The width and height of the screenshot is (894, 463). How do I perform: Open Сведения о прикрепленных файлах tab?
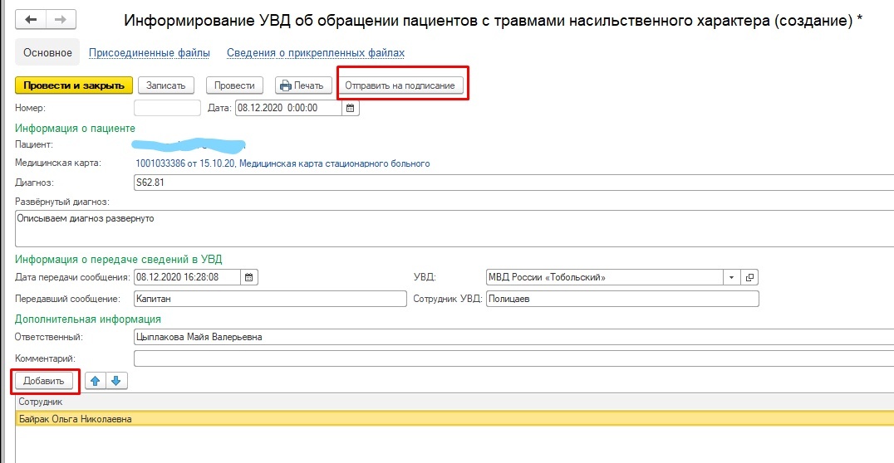(316, 53)
